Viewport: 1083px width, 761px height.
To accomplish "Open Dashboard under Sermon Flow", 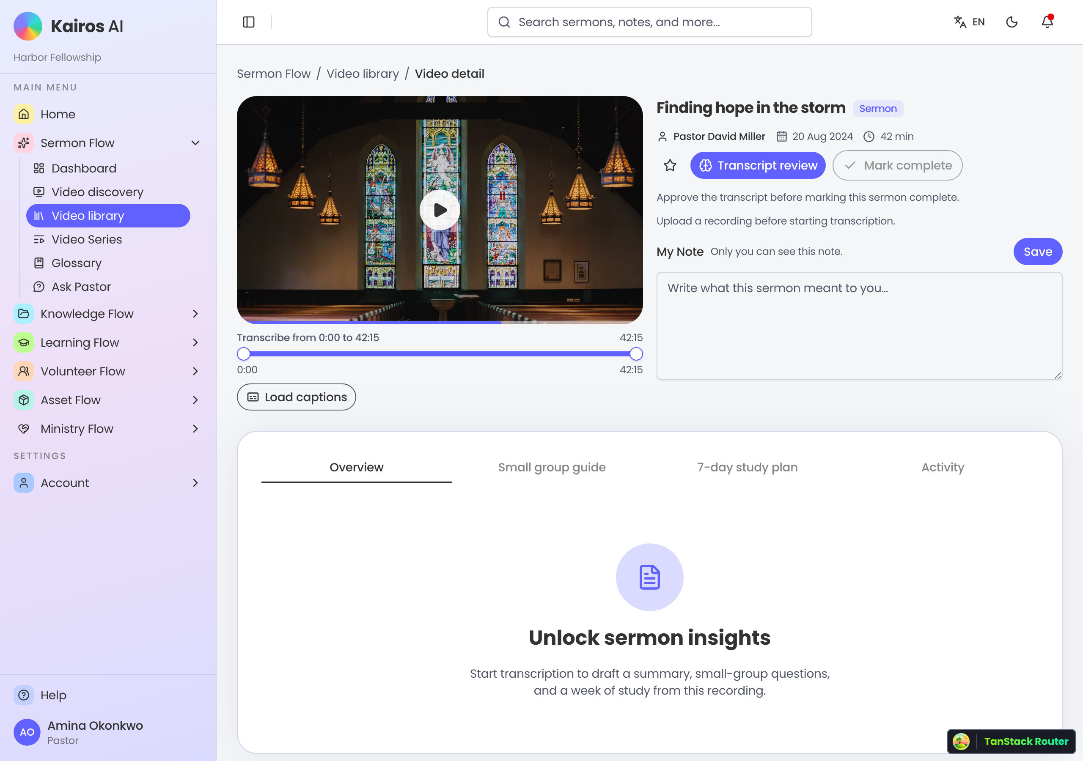I will coord(108,168).
